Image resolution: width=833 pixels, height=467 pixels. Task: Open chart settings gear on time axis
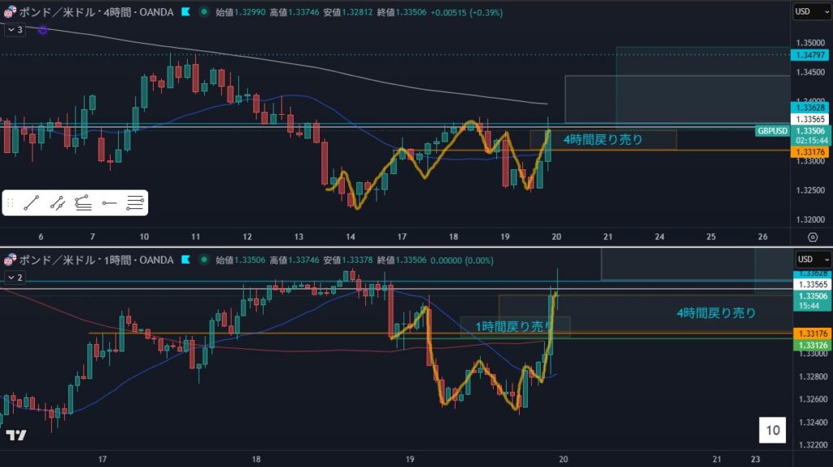pos(812,237)
